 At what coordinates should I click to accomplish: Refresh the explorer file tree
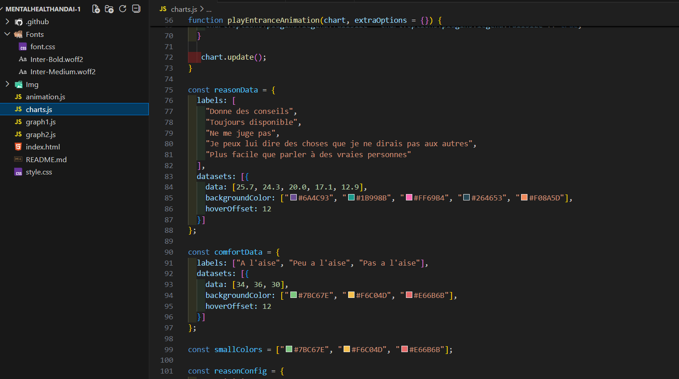point(122,9)
